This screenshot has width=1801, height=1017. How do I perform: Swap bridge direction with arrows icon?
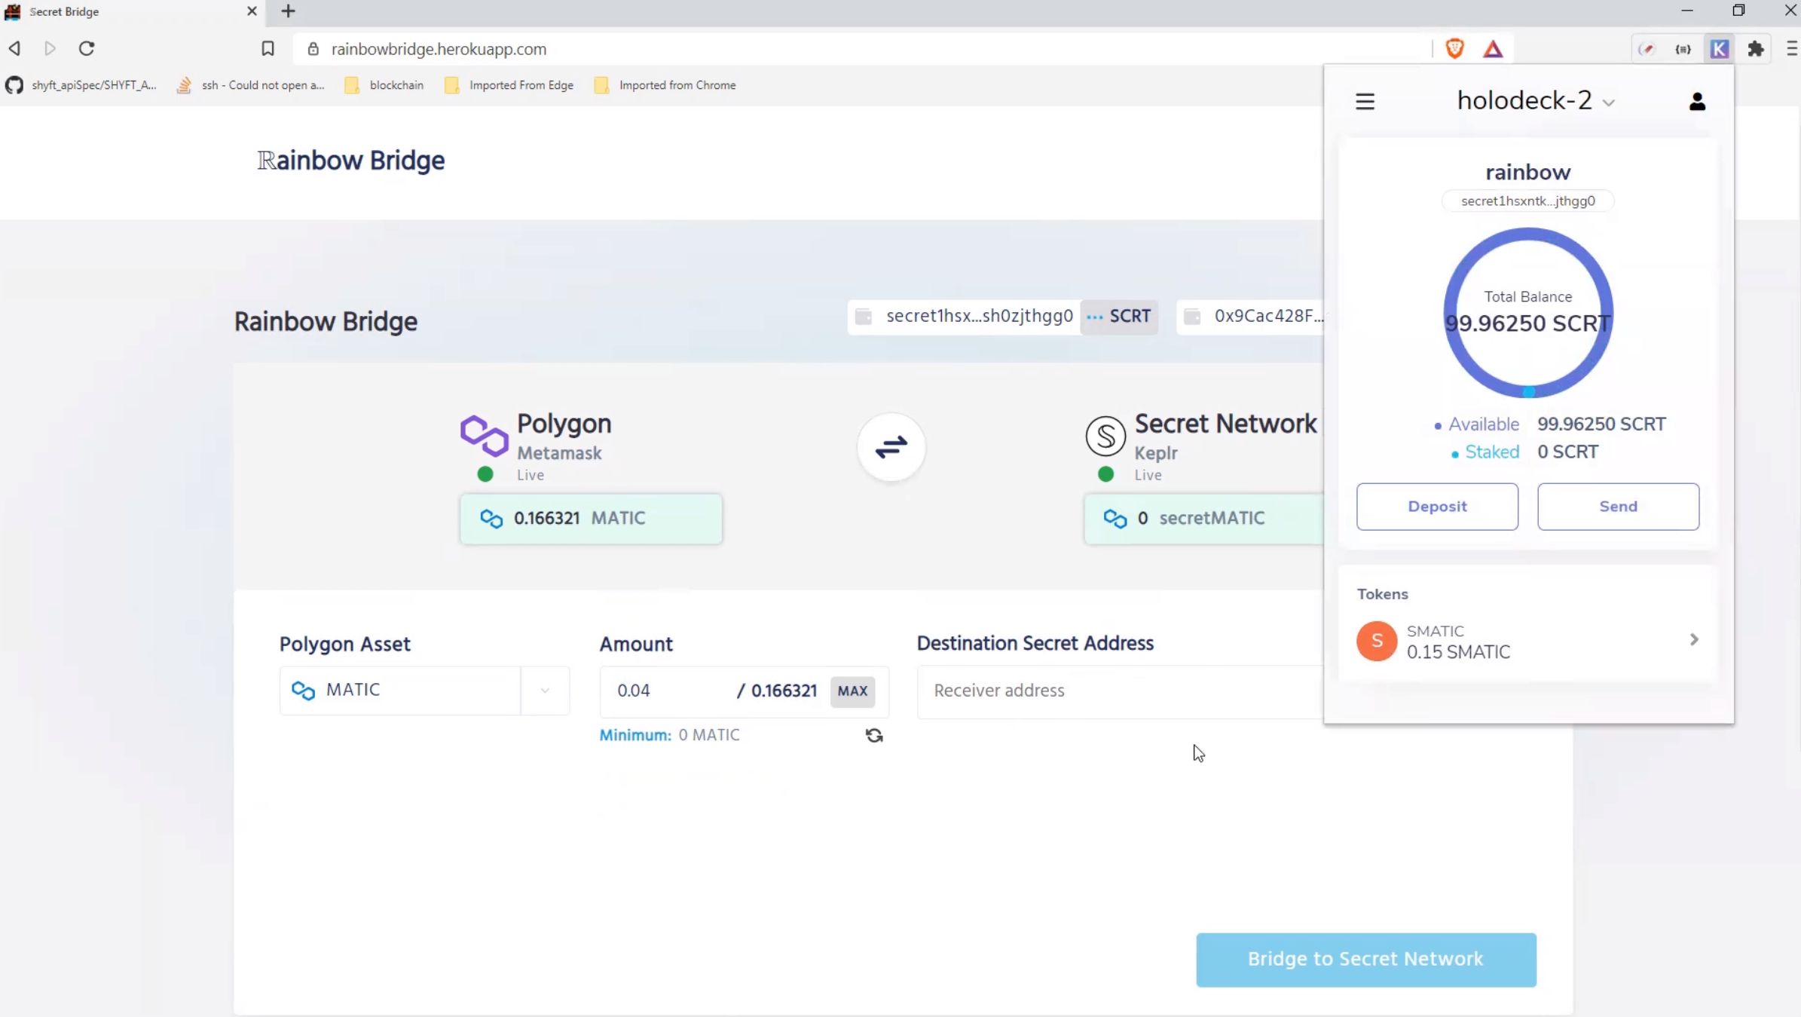point(891,447)
